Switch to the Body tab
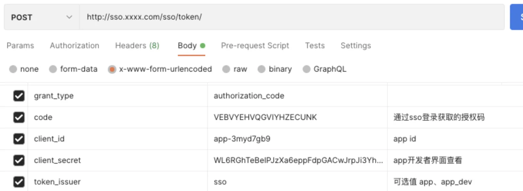The width and height of the screenshot is (523, 191). coord(187,46)
